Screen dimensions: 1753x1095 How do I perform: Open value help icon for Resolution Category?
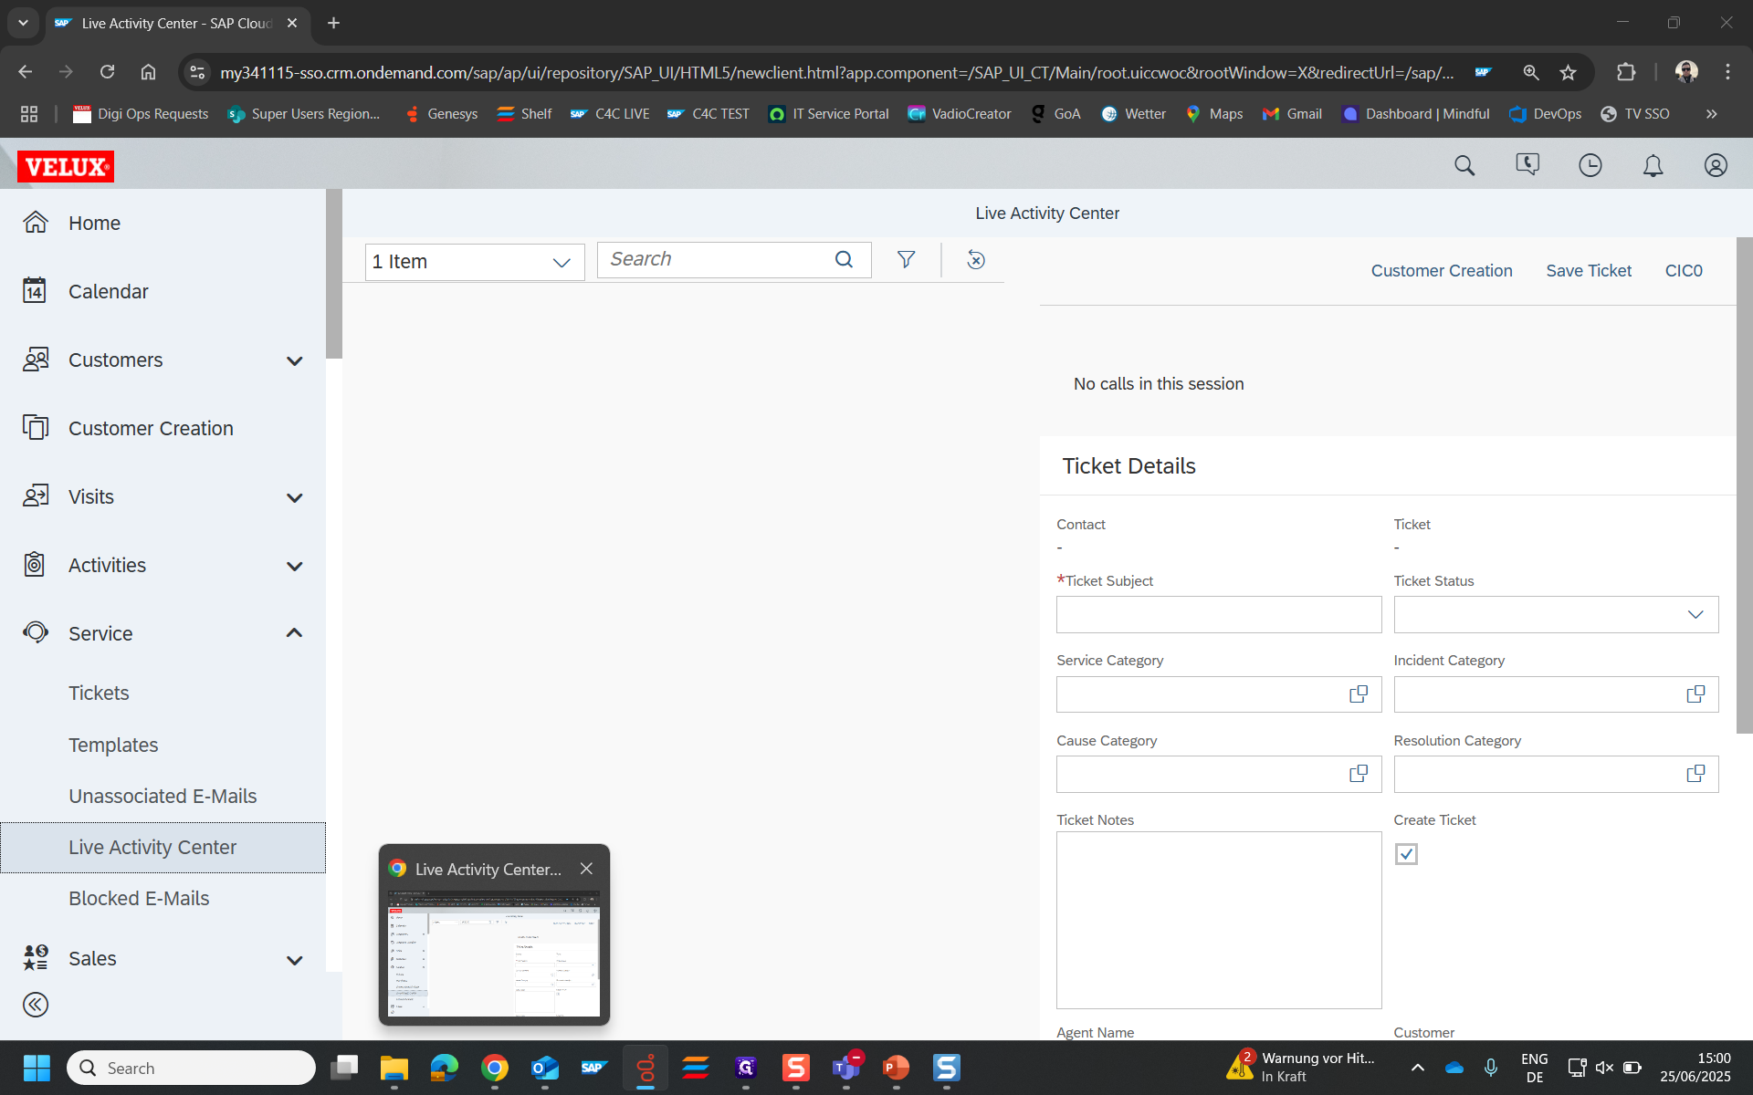click(1695, 774)
